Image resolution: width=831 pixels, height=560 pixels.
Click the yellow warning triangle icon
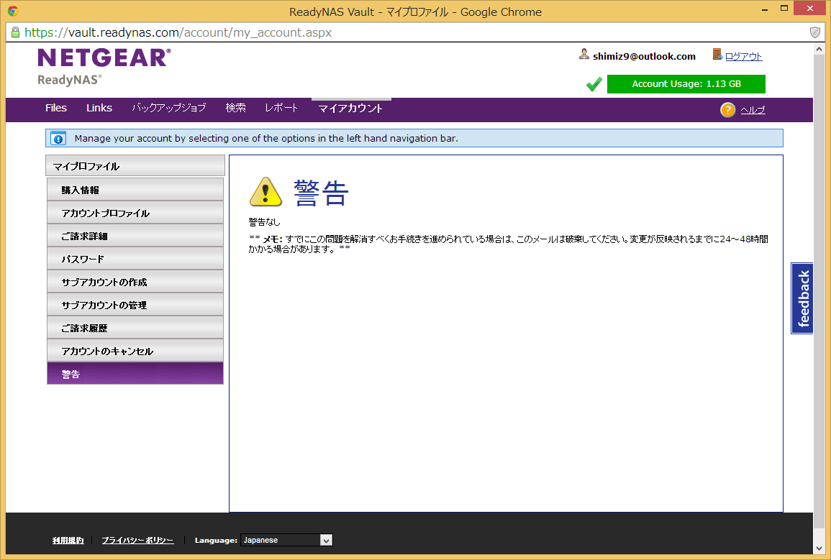tap(265, 192)
